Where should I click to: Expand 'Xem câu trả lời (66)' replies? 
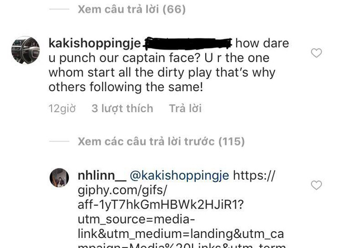coord(132,9)
